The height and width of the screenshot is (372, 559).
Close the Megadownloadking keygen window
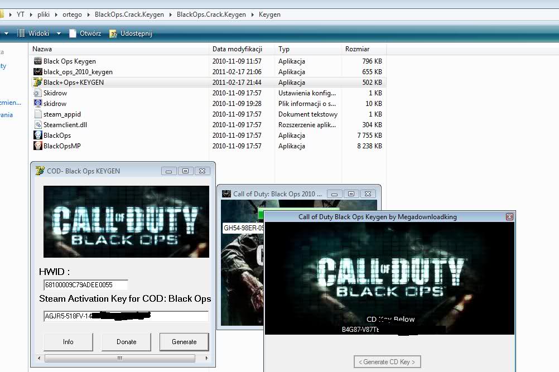(x=509, y=216)
